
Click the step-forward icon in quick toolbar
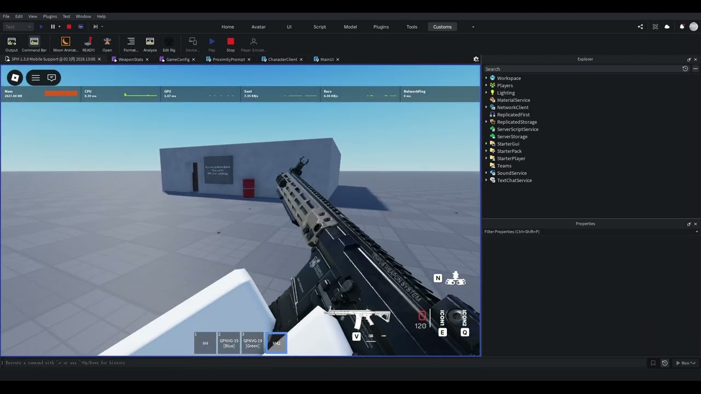(x=95, y=27)
